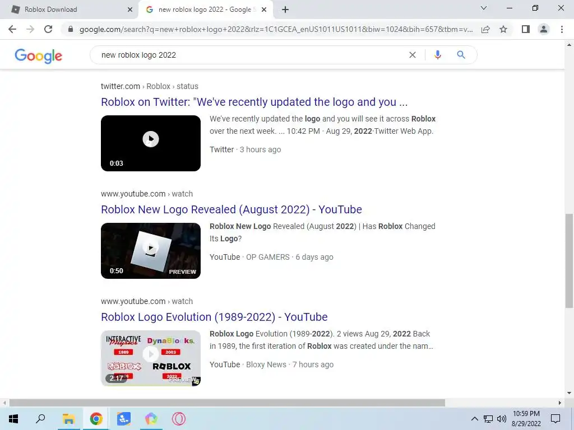Click the scrollbar up arrow

tap(569, 45)
